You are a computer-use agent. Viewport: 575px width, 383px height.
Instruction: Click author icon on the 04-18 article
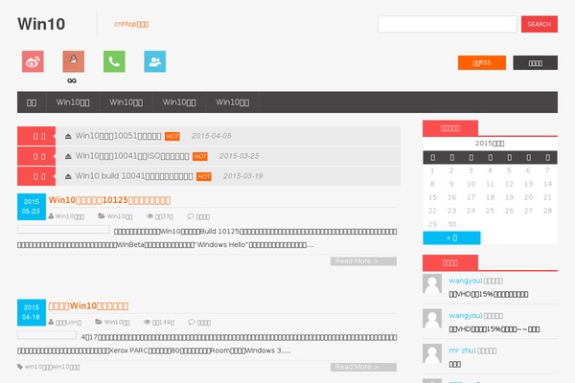pyautogui.click(x=51, y=322)
